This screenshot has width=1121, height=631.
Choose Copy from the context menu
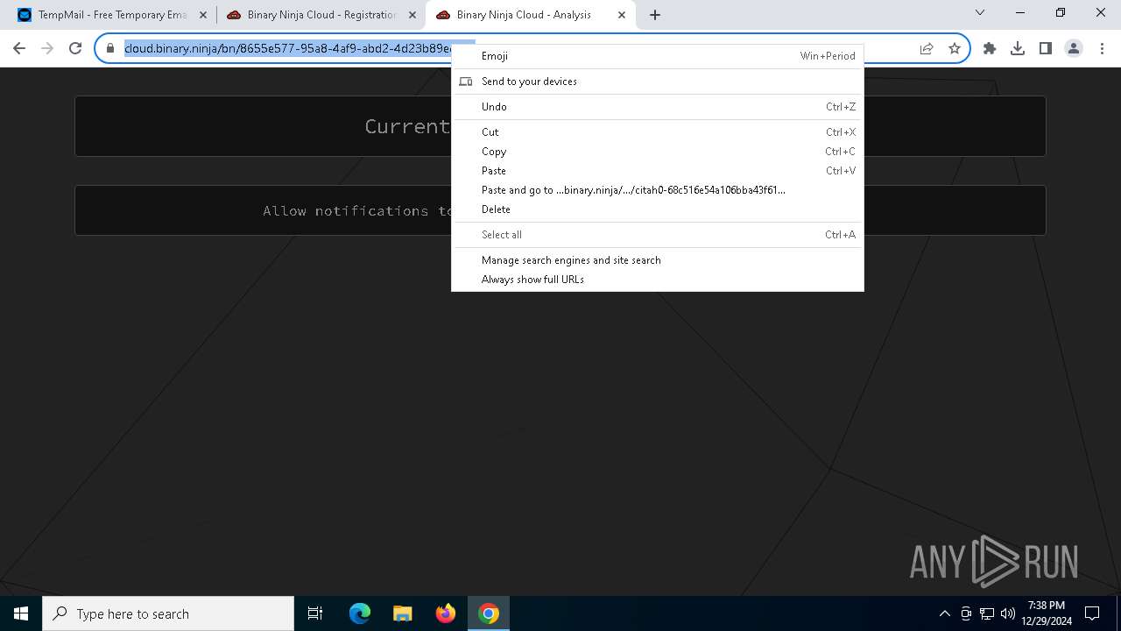click(x=657, y=152)
